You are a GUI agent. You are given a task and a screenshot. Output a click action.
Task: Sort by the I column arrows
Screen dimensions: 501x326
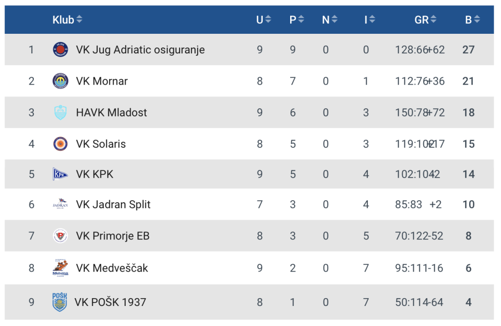point(372,20)
